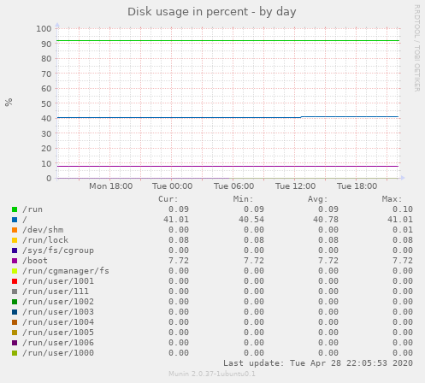Click the purple /boot legend swatch

[x=15, y=261]
